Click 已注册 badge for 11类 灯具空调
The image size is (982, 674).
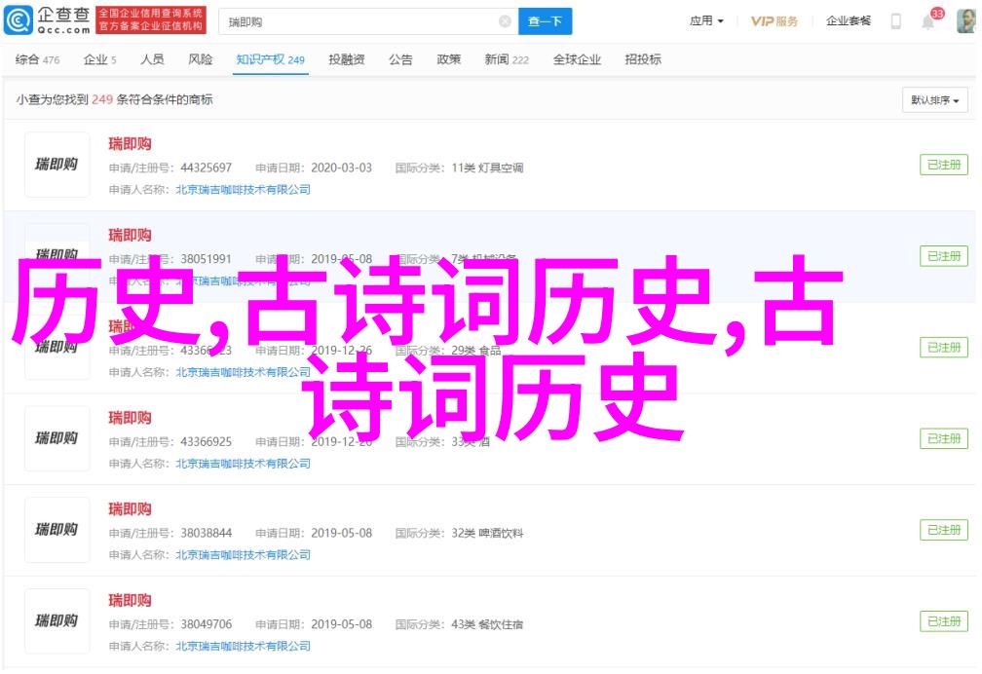pos(944,165)
